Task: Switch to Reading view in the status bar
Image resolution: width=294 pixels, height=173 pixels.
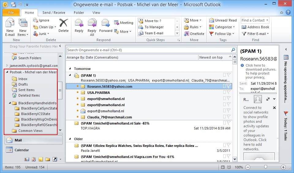Action: point(229,167)
